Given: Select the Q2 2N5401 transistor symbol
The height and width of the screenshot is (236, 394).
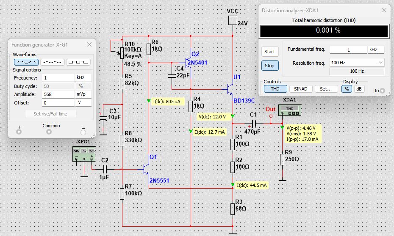Looking at the screenshot, I should (x=189, y=63).
